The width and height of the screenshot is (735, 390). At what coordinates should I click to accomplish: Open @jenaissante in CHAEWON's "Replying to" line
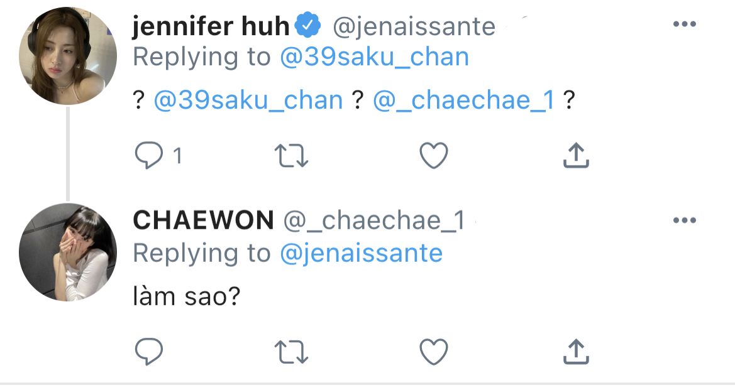(x=361, y=253)
